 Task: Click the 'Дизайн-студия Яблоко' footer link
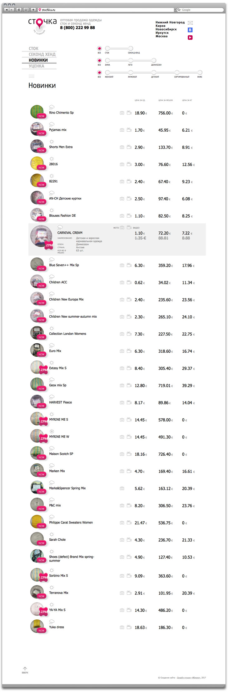(x=188, y=678)
